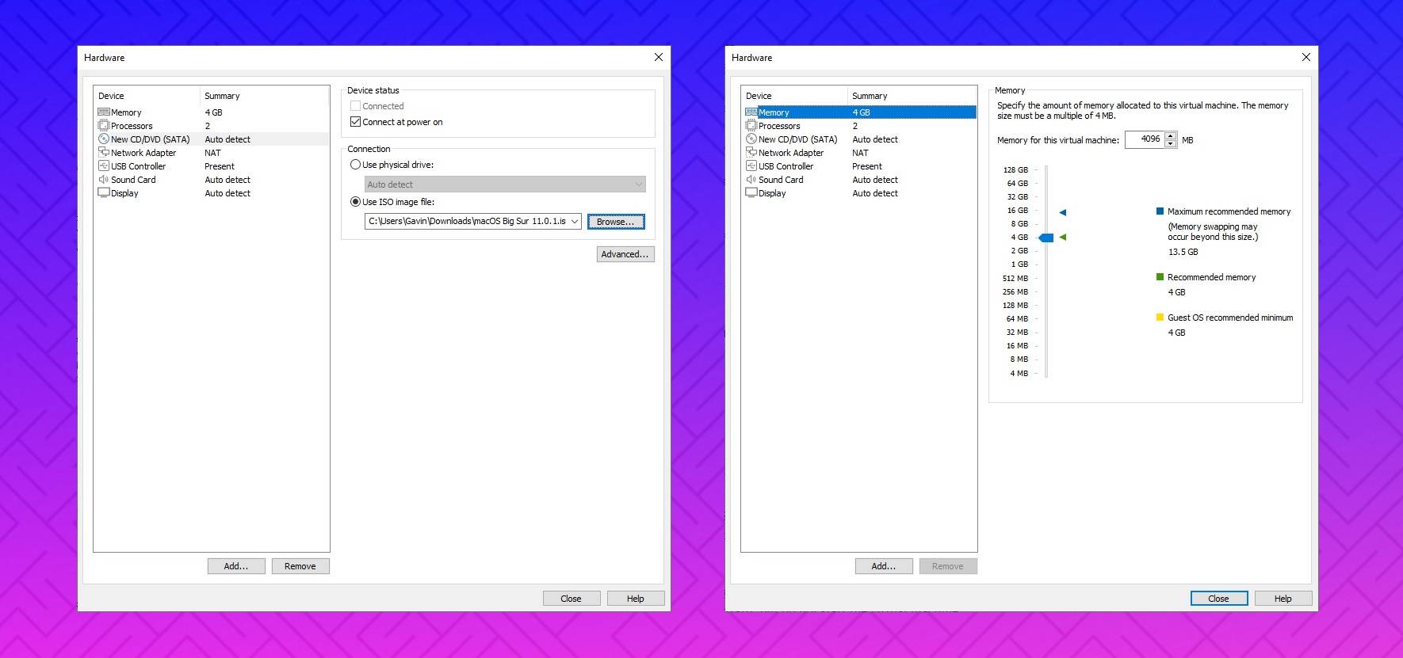The width and height of the screenshot is (1403, 658).
Task: Click the ISO image file path field
Action: tap(467, 222)
